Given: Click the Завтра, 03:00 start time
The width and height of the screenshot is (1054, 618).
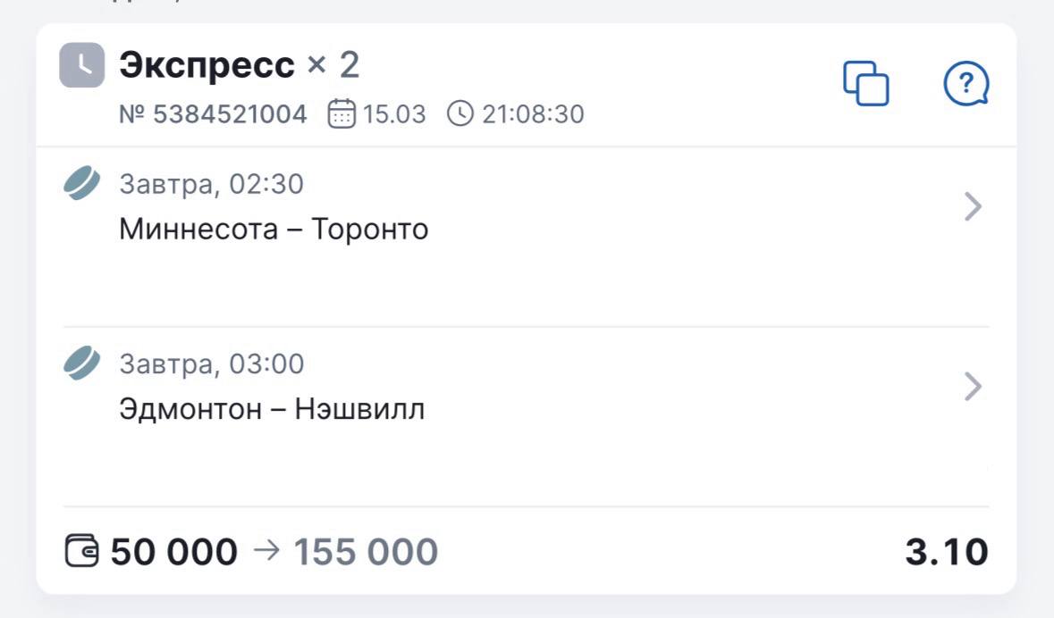Looking at the screenshot, I should click(x=211, y=364).
